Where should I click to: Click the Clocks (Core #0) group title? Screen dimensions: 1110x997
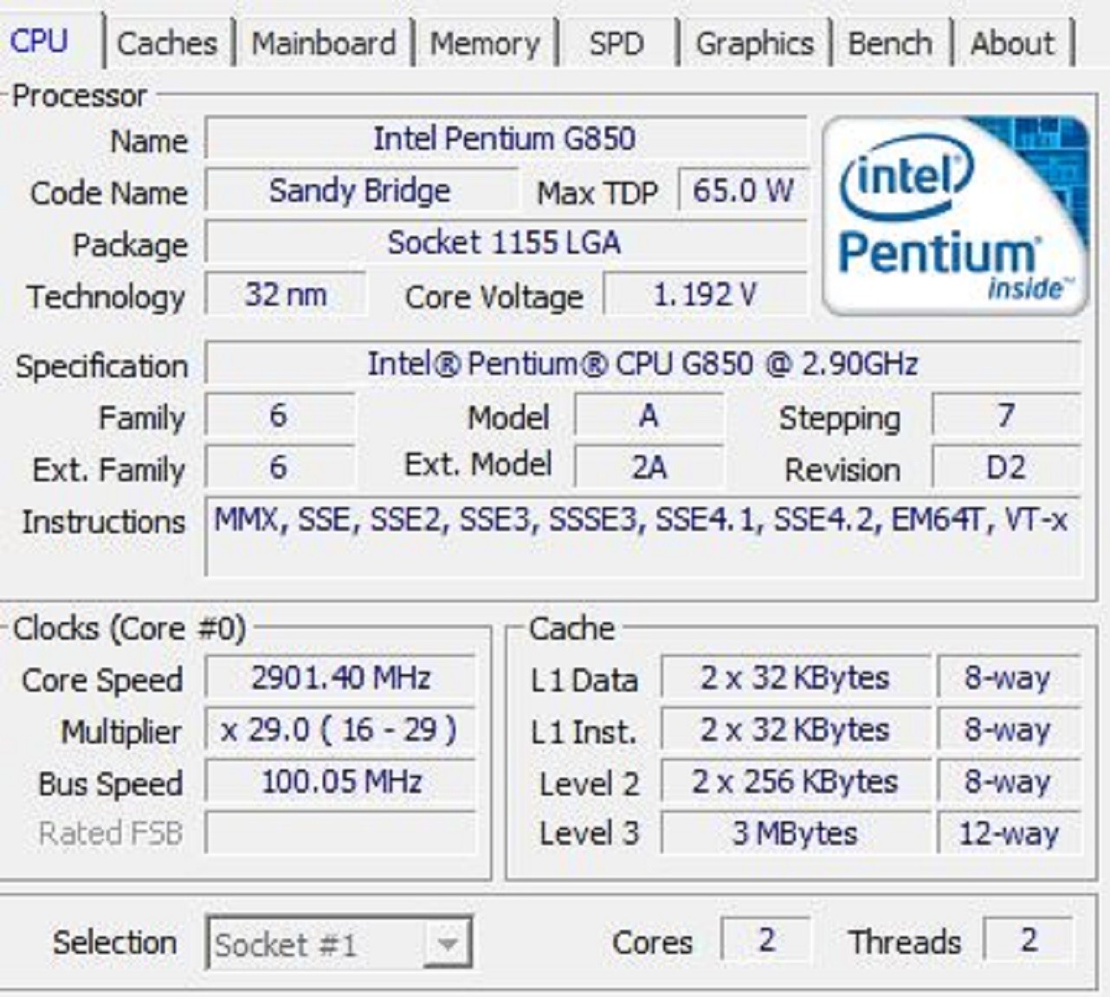point(130,627)
